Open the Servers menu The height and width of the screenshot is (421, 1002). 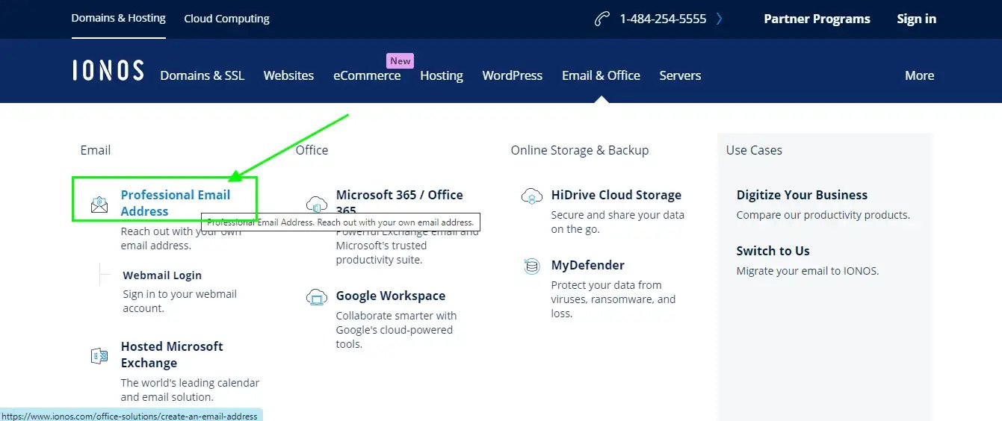680,75
